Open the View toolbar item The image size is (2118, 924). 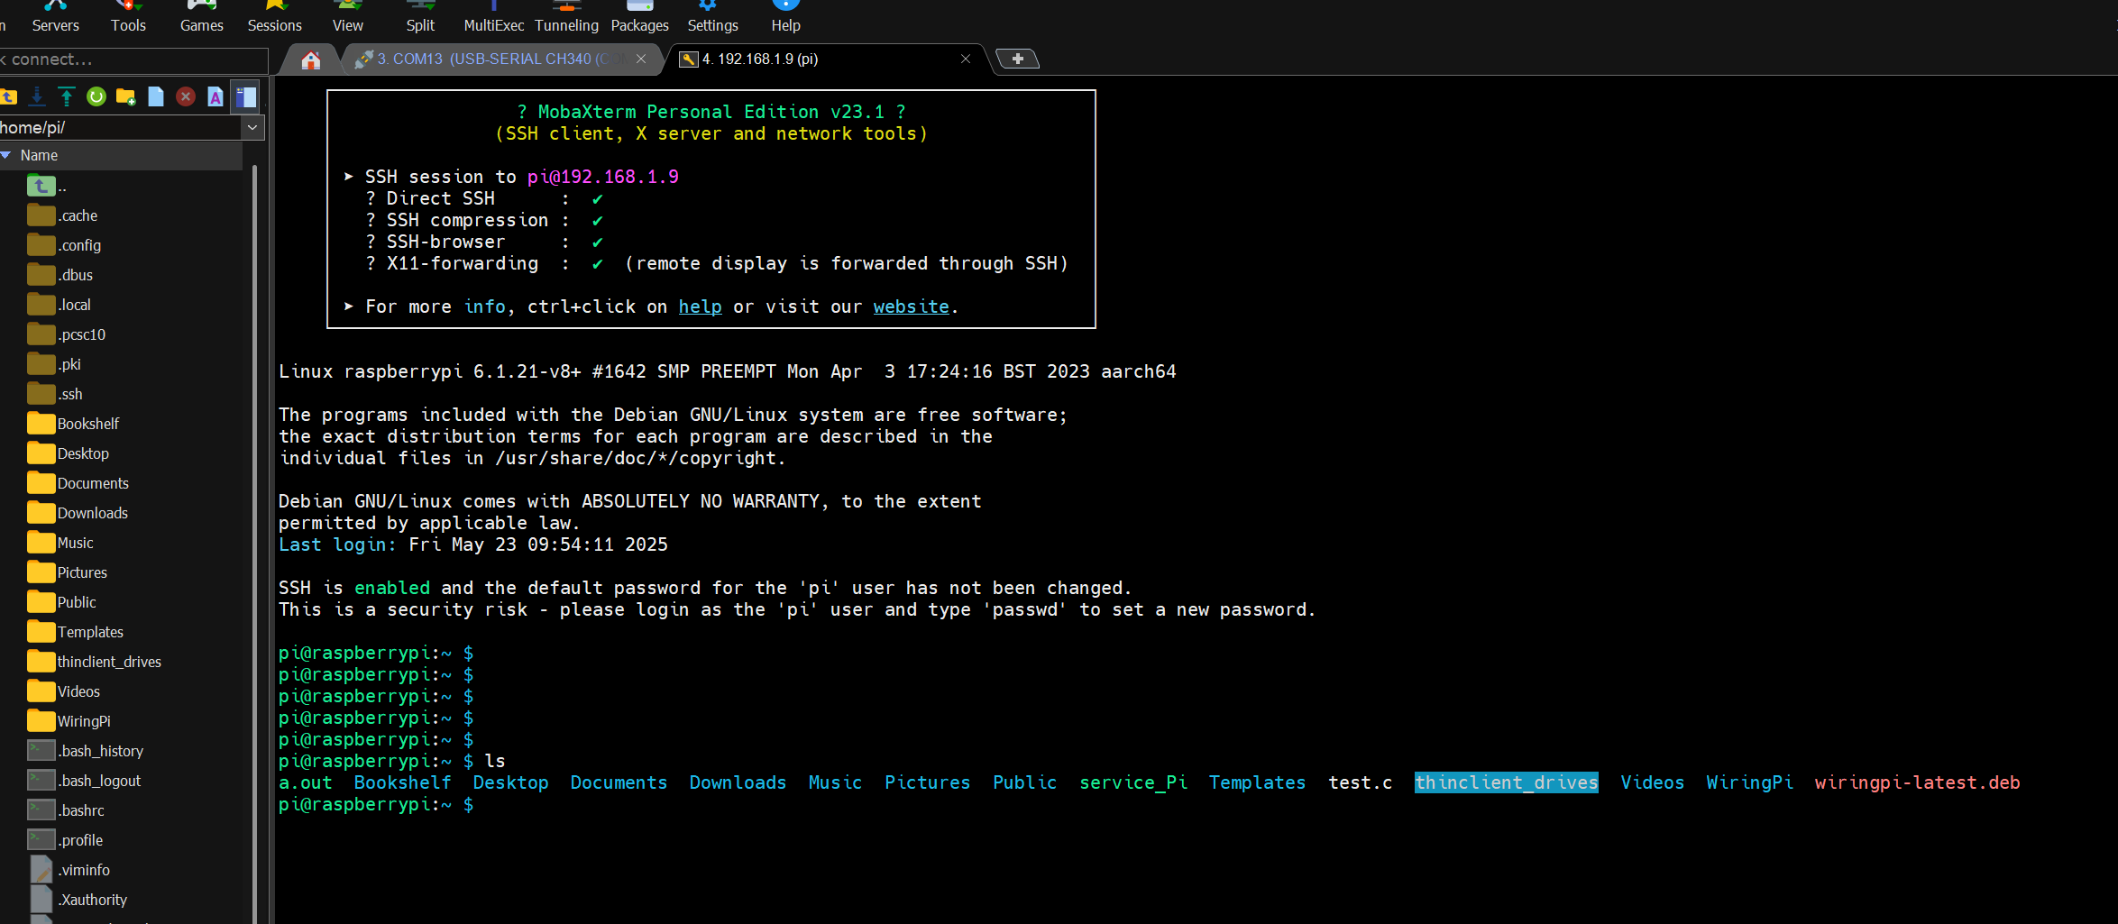(348, 17)
